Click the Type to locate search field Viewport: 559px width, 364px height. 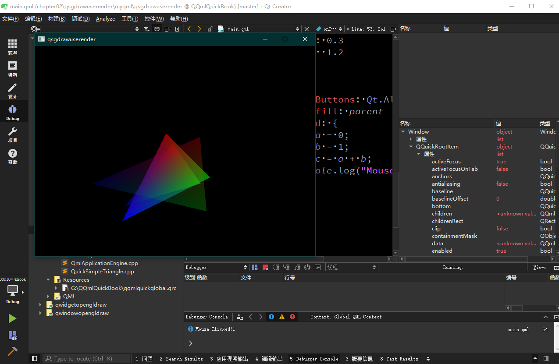pyautogui.click(x=87, y=359)
